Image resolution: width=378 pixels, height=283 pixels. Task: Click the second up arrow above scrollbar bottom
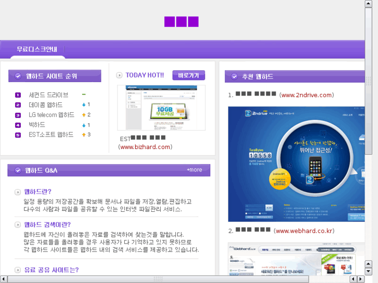tap(368, 264)
